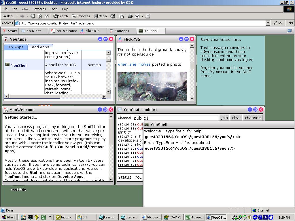Click the Mail icon in the toolbar
This screenshot has height=221, width=295.
(x=121, y=16)
